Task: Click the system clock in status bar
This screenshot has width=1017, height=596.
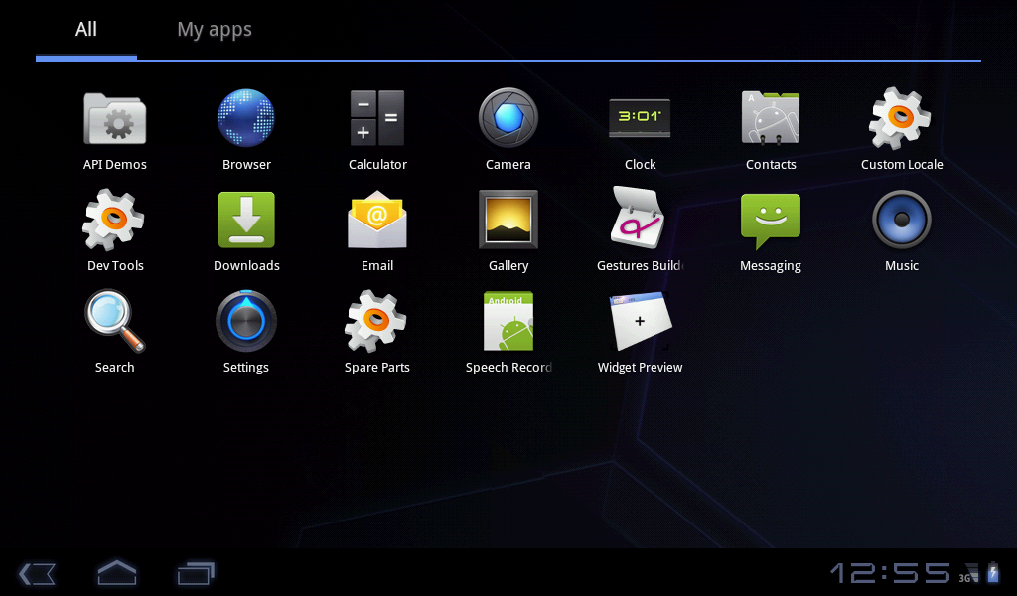Action: [890, 573]
